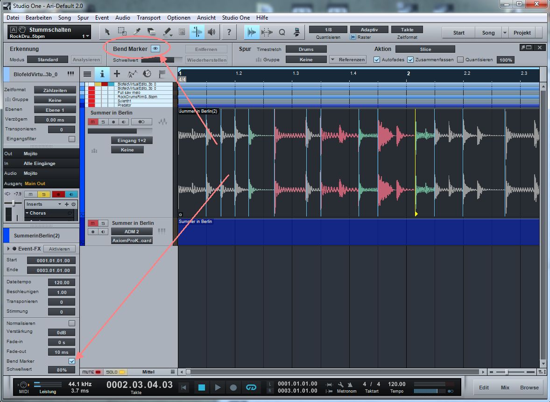Open the Marker track flag icon

click(x=162, y=74)
